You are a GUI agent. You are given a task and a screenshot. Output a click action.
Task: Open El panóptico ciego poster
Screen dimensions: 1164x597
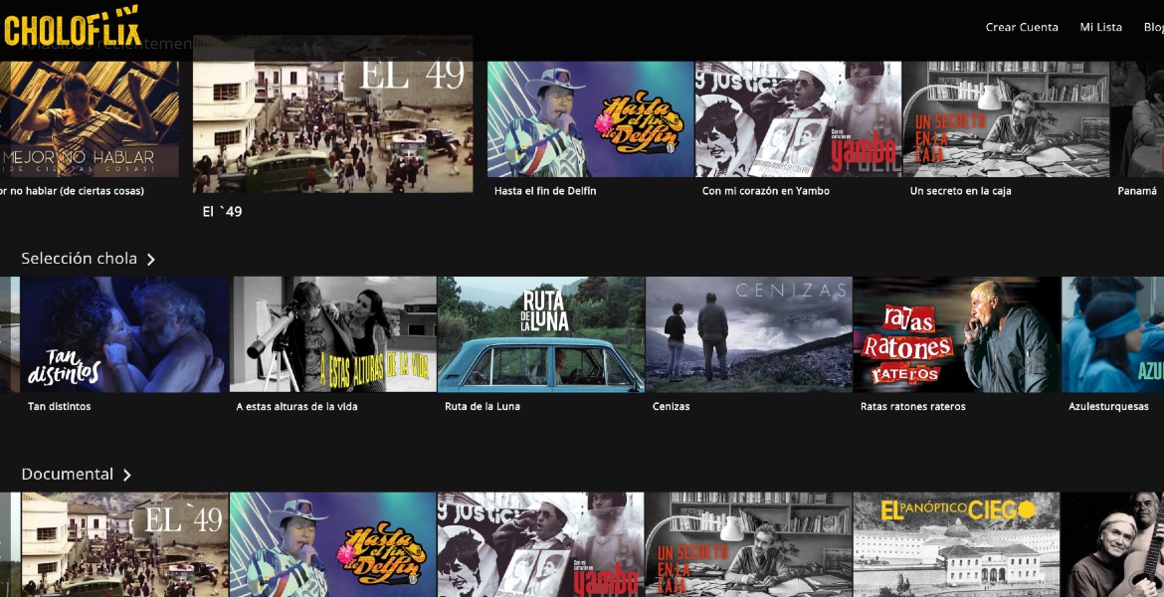click(x=957, y=544)
